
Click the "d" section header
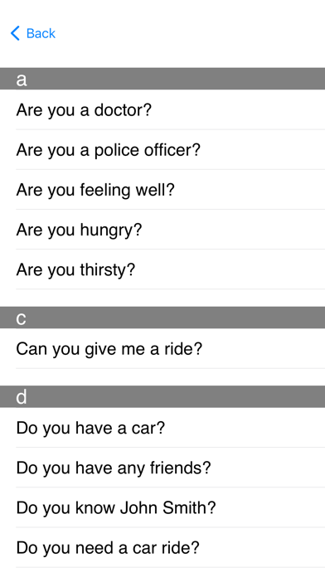162,396
